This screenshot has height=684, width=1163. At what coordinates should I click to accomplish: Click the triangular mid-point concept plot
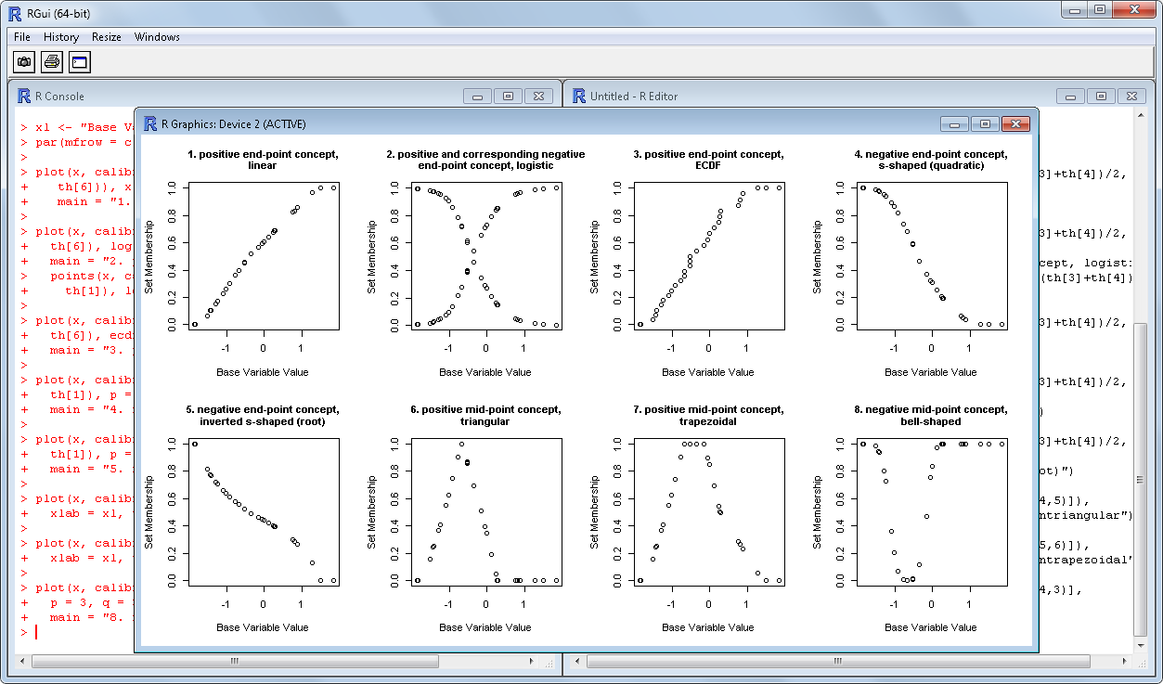click(485, 510)
